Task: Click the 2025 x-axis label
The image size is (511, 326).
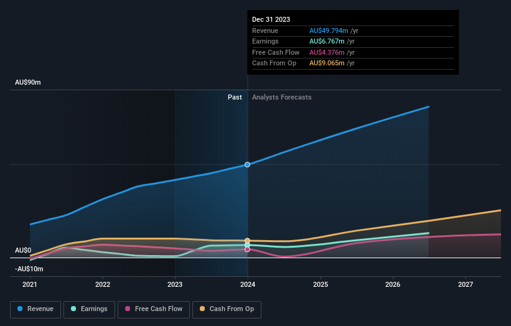Action: point(321,284)
